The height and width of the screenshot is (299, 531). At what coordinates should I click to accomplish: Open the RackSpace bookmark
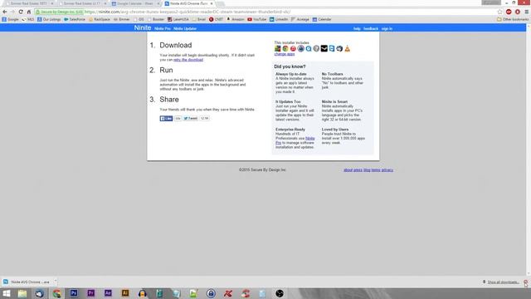(x=100, y=19)
